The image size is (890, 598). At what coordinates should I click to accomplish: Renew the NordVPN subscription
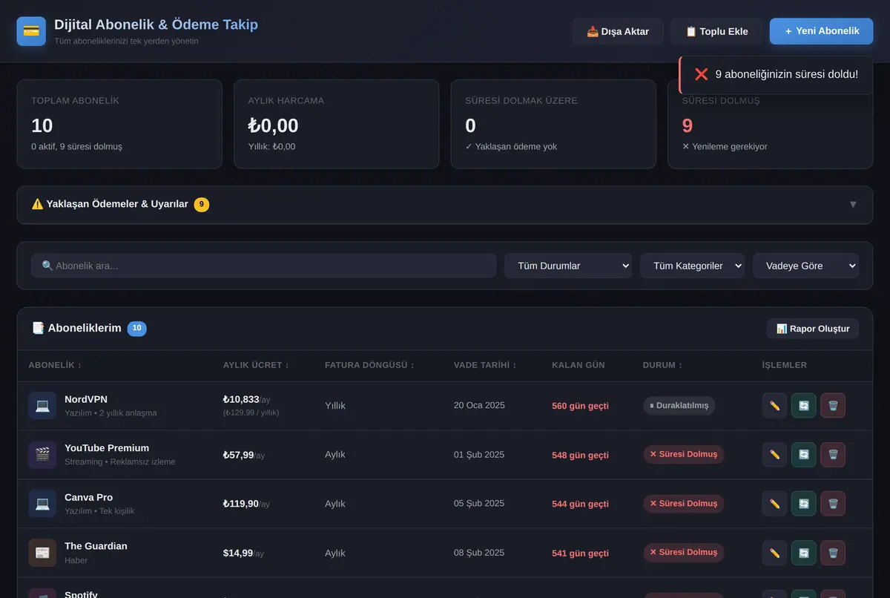804,406
